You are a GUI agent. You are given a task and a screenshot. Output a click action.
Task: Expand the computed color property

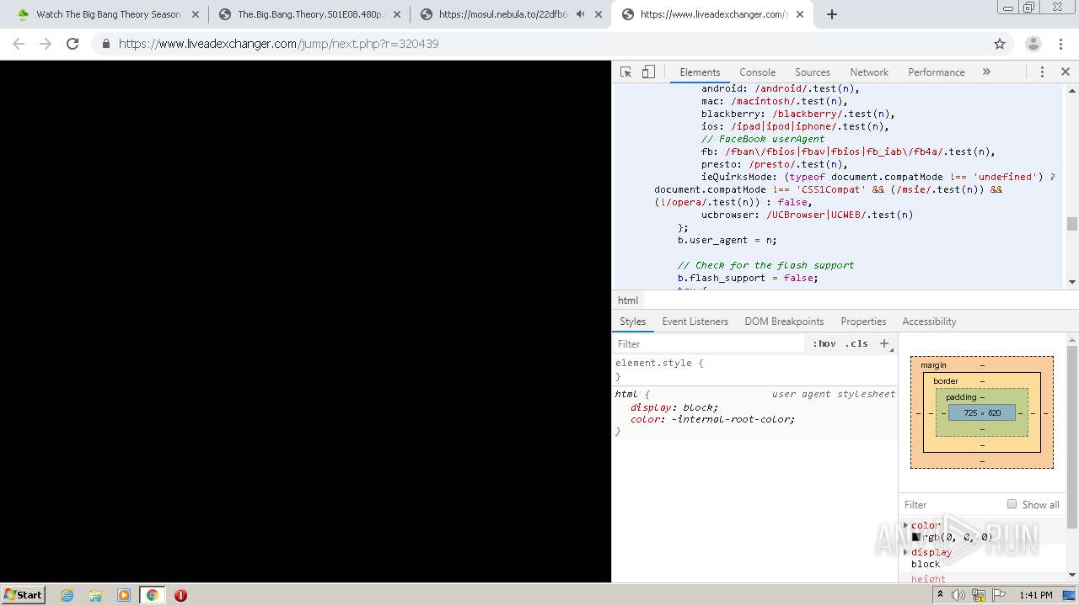pyautogui.click(x=906, y=525)
